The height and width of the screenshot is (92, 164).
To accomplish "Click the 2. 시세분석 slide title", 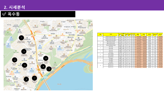I will 14,7.
